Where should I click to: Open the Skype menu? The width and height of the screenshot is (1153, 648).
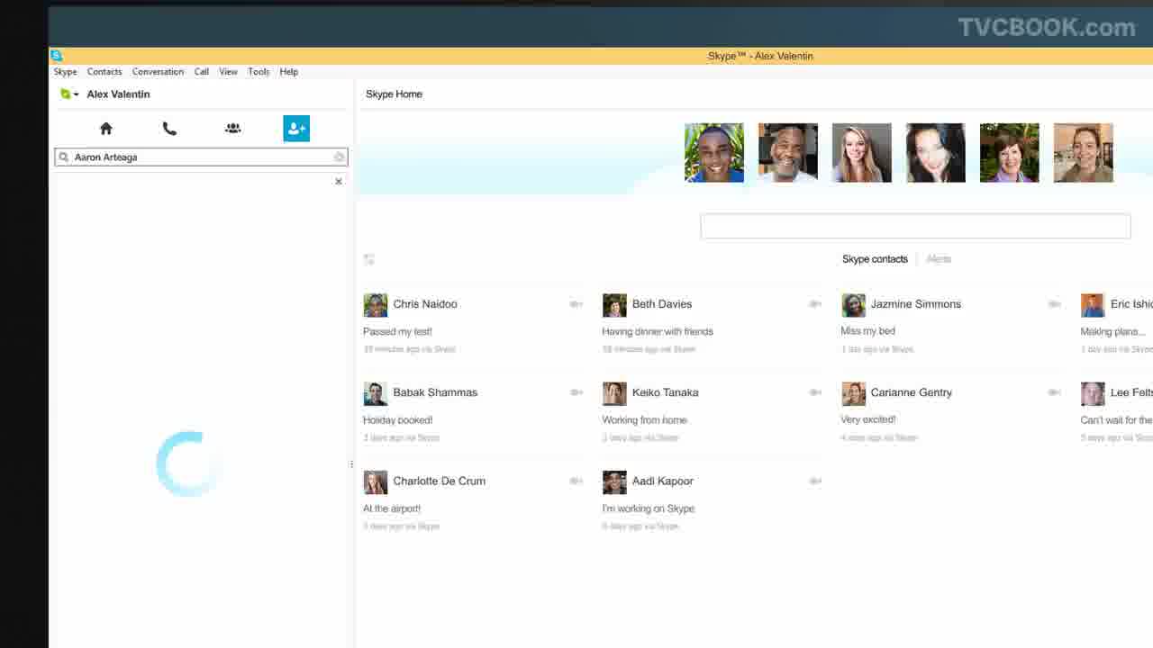(65, 71)
